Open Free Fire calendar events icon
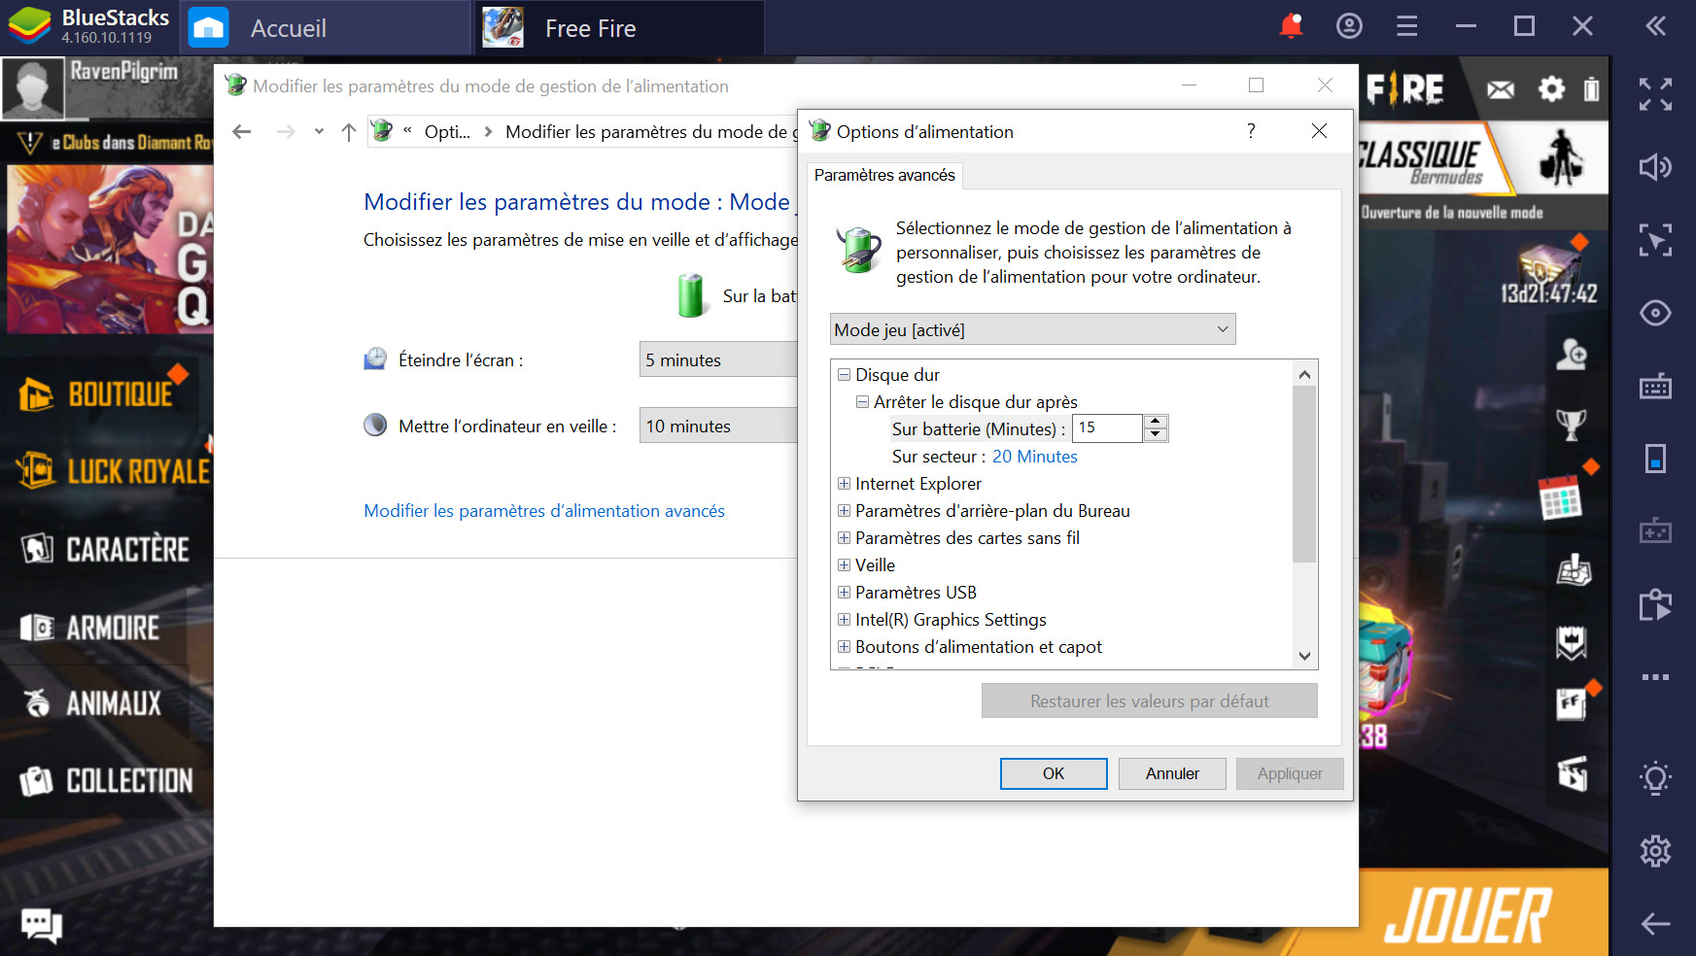The width and height of the screenshot is (1696, 956). pyautogui.click(x=1561, y=498)
